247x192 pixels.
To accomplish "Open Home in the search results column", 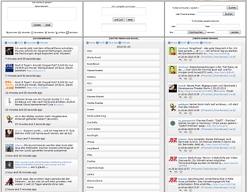I will (10, 43).
